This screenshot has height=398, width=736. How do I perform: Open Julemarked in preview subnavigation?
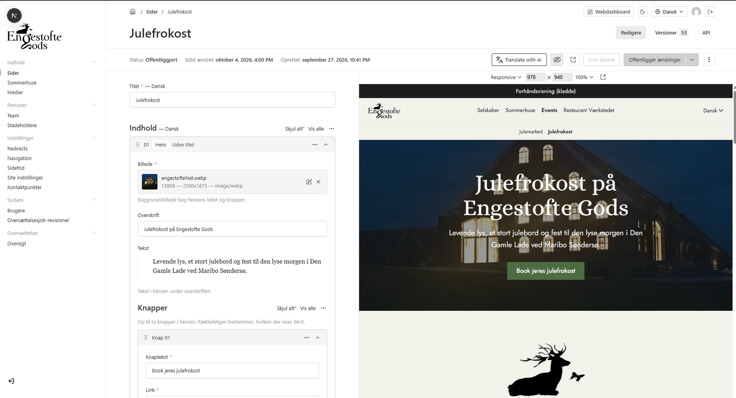click(530, 132)
